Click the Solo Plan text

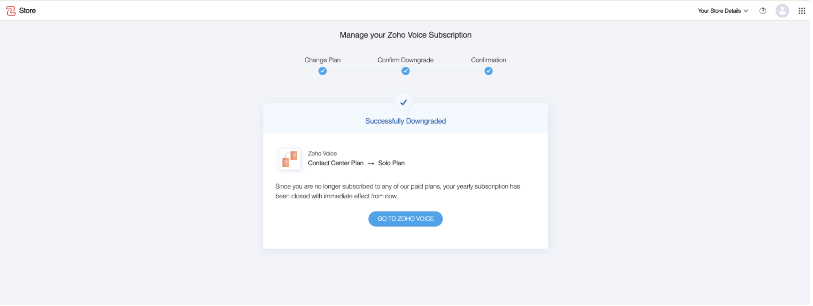tap(391, 163)
